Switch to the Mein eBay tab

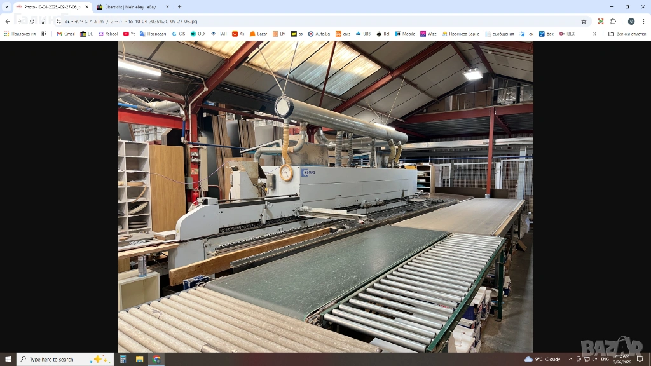click(x=130, y=7)
